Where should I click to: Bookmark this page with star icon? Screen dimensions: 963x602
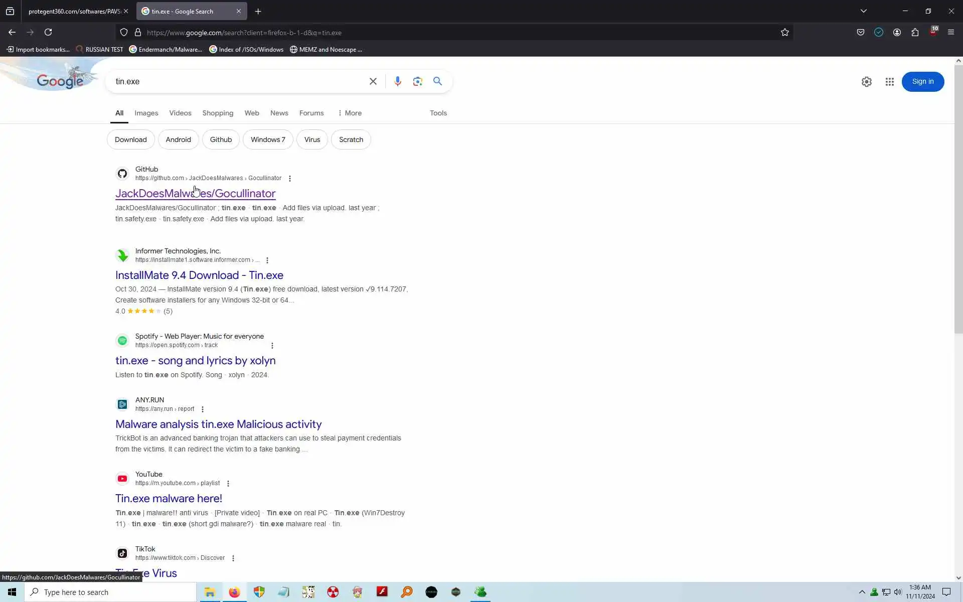[784, 33]
